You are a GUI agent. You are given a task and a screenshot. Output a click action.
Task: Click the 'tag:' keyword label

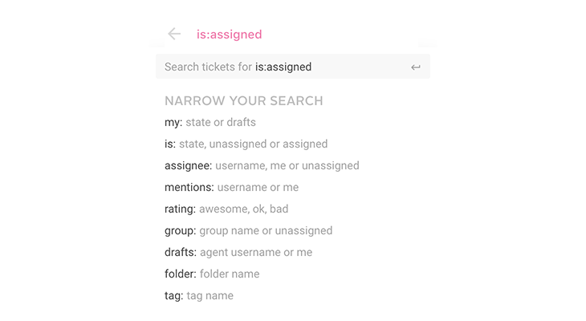coord(173,295)
